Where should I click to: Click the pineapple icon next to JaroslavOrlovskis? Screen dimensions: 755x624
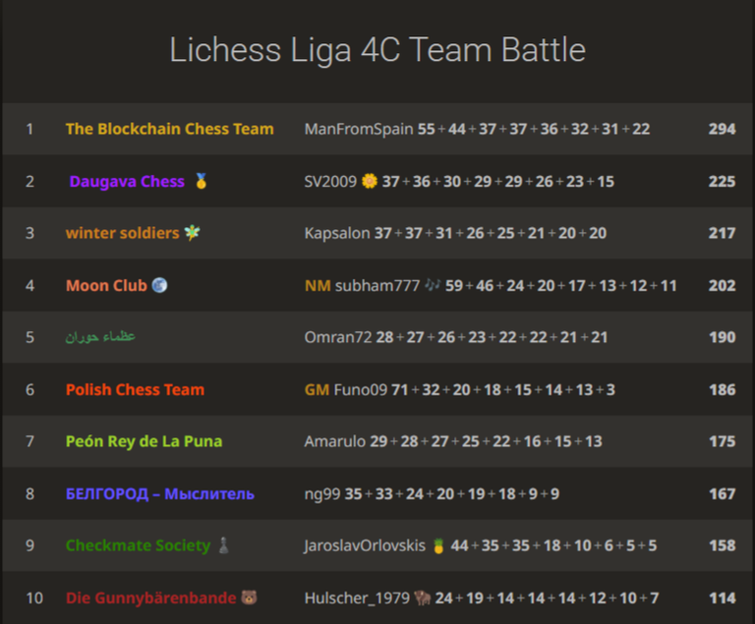pos(438,545)
